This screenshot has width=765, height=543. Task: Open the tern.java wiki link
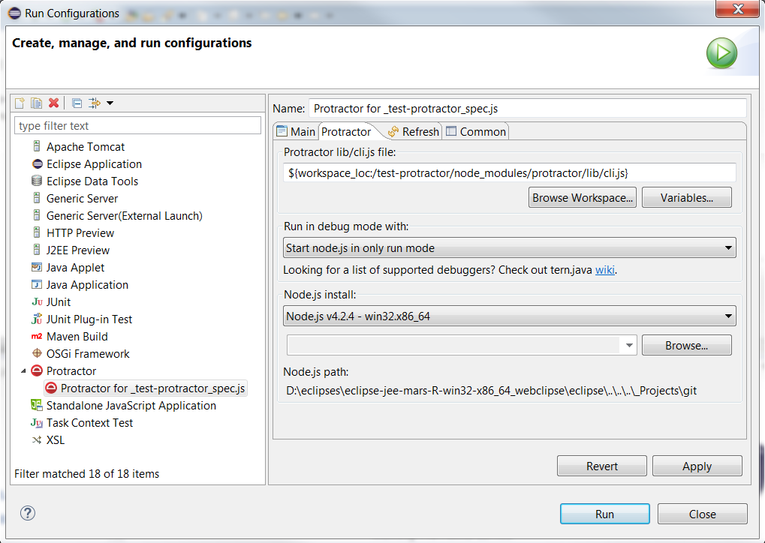(x=604, y=270)
